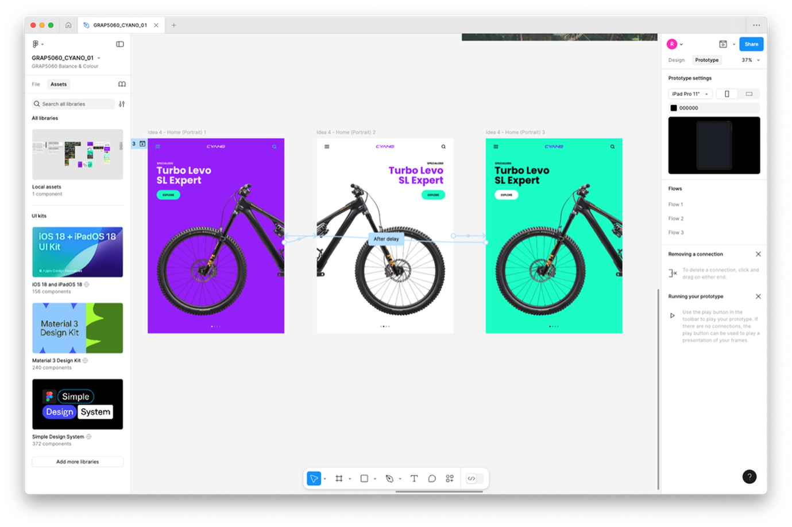Select frame label Idea 4 - Home (Portrait) 3

click(x=515, y=132)
